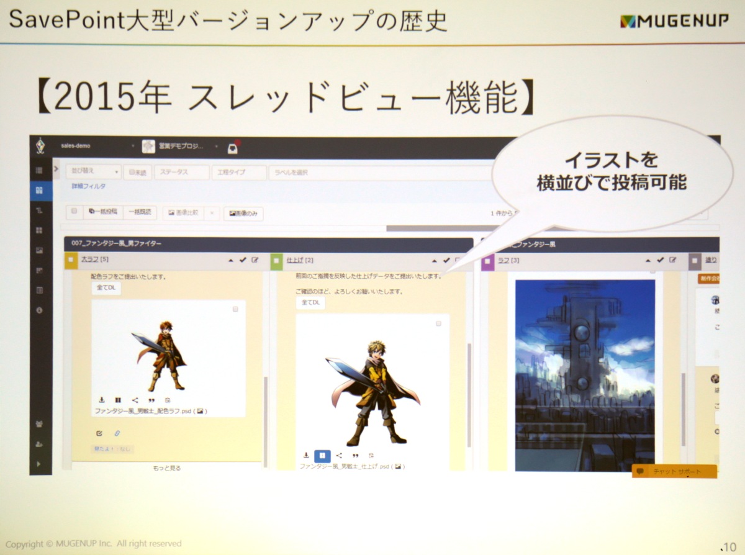The width and height of the screenshot is (745, 555).
Task: Click the download icon under 配色ラフ image
Action: point(102,400)
